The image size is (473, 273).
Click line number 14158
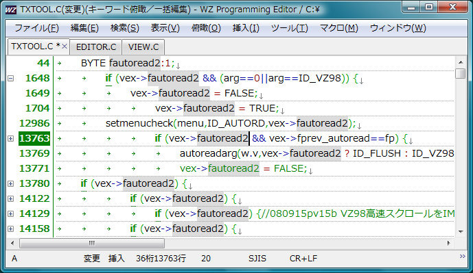coord(34,229)
